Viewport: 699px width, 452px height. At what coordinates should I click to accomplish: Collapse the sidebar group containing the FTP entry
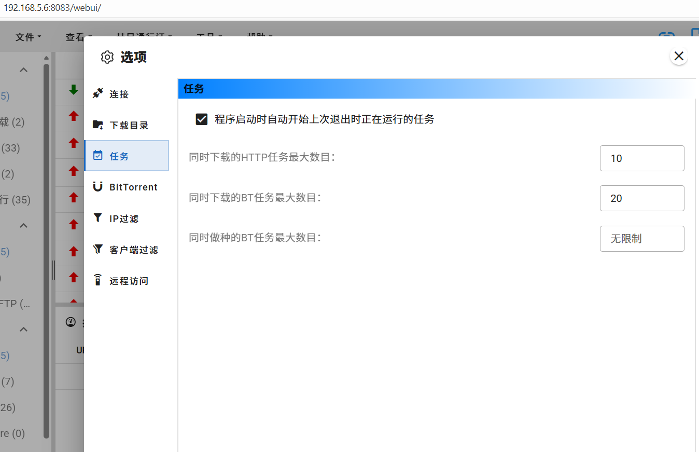point(23,226)
